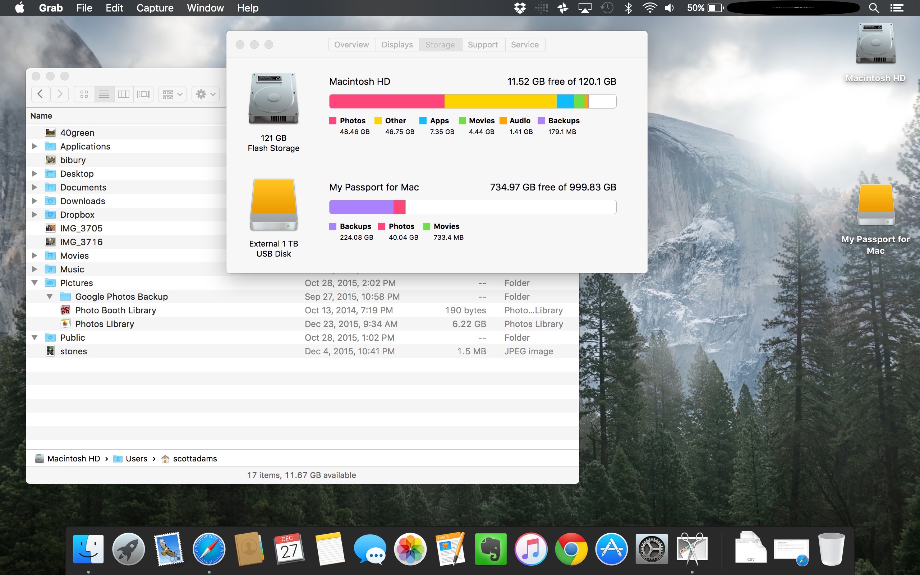Screen dimensions: 920x575
Task: Open Evernote from the Dock
Action: [491, 549]
